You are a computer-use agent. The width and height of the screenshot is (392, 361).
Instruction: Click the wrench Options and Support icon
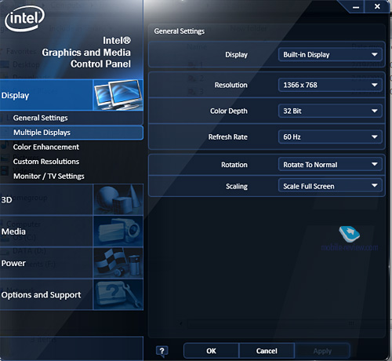tap(118, 294)
